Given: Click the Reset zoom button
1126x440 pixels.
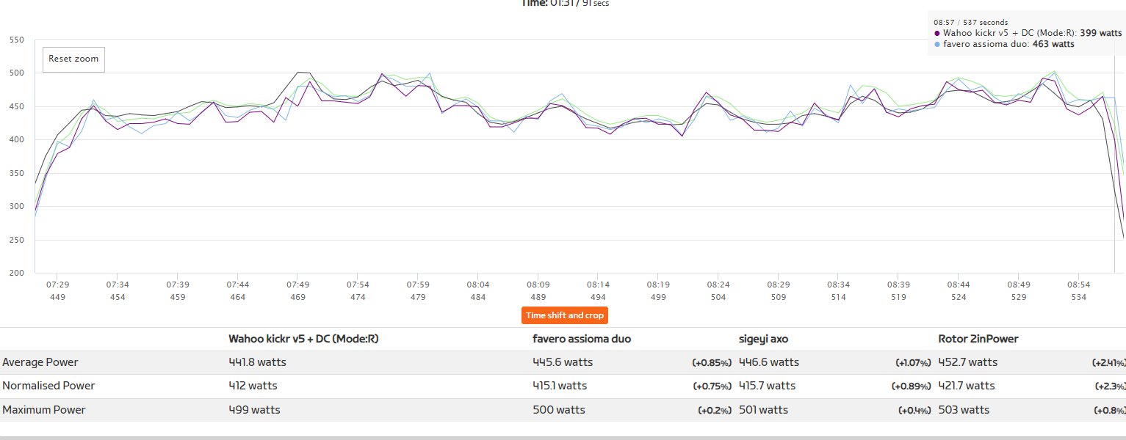Looking at the screenshot, I should 73,59.
